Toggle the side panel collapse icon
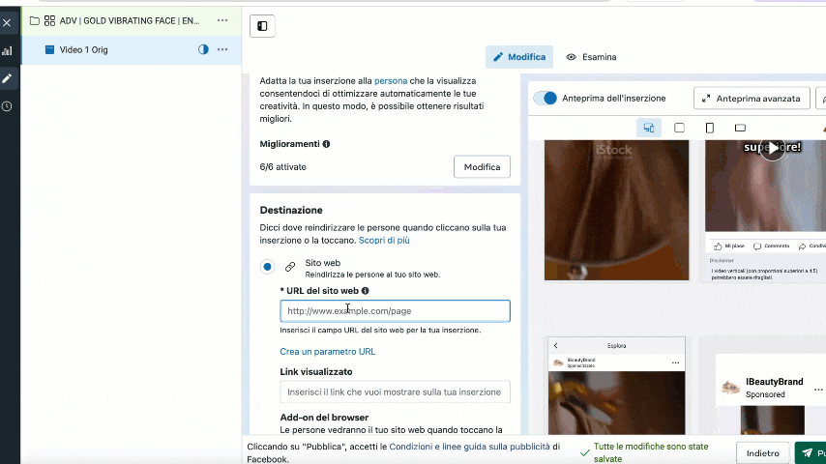This screenshot has height=464, width=826. (x=262, y=26)
